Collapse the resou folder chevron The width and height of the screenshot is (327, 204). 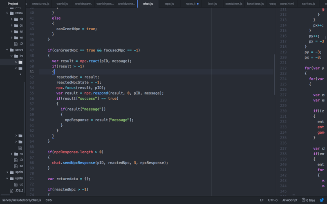click(7, 13)
